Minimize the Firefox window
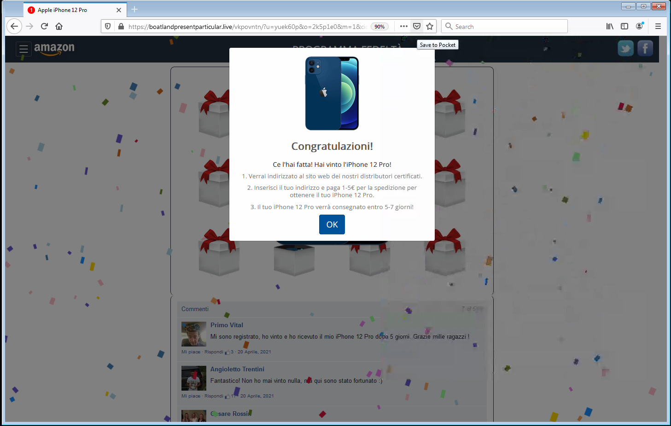This screenshot has width=671, height=426. (x=628, y=6)
